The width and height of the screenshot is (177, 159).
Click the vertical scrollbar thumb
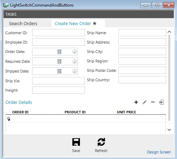(x=169, y=78)
